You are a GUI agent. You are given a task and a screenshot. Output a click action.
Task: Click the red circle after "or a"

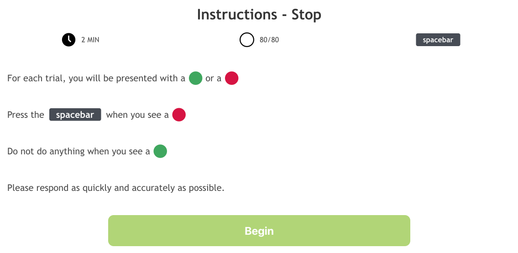[x=232, y=78]
